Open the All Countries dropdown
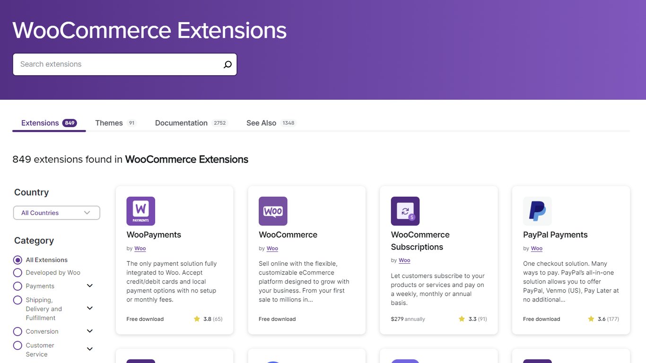The width and height of the screenshot is (646, 363). click(x=56, y=213)
